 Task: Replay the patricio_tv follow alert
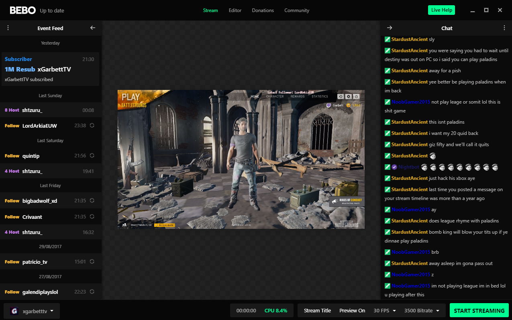[x=92, y=262]
